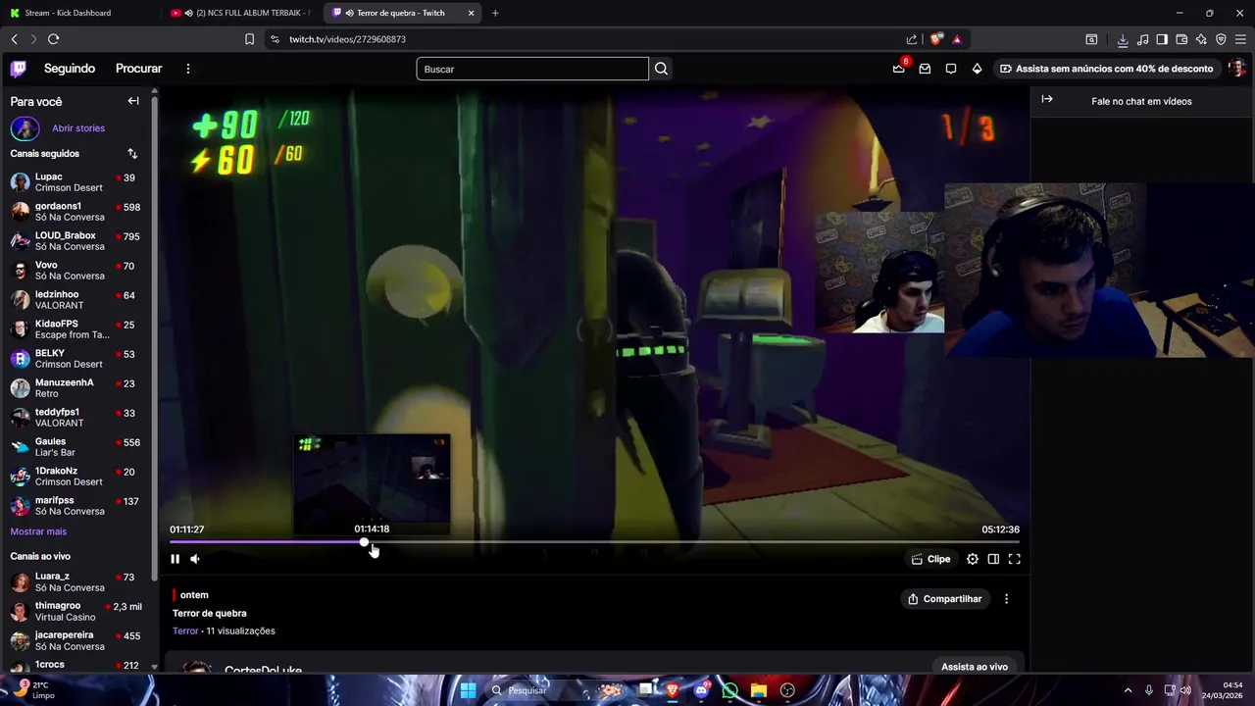Open the Twitch more options menu

coord(188,69)
